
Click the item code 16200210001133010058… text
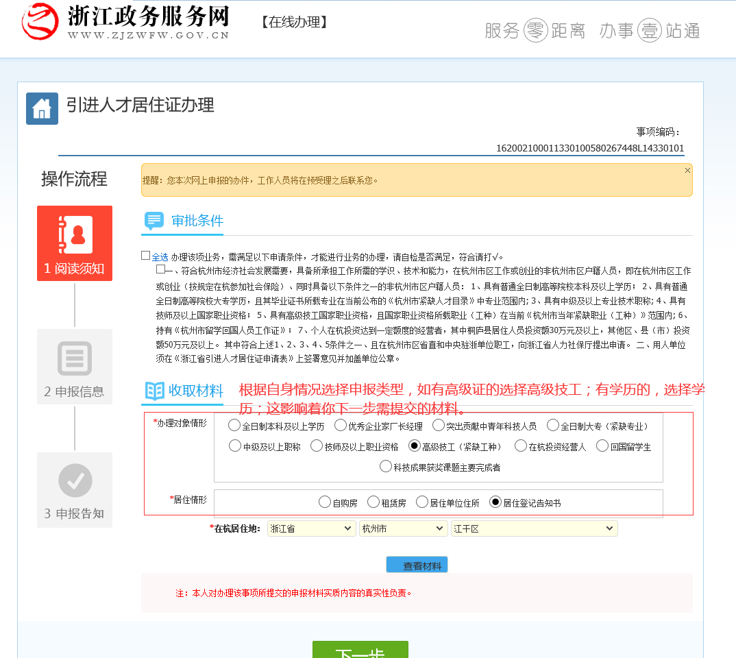590,148
